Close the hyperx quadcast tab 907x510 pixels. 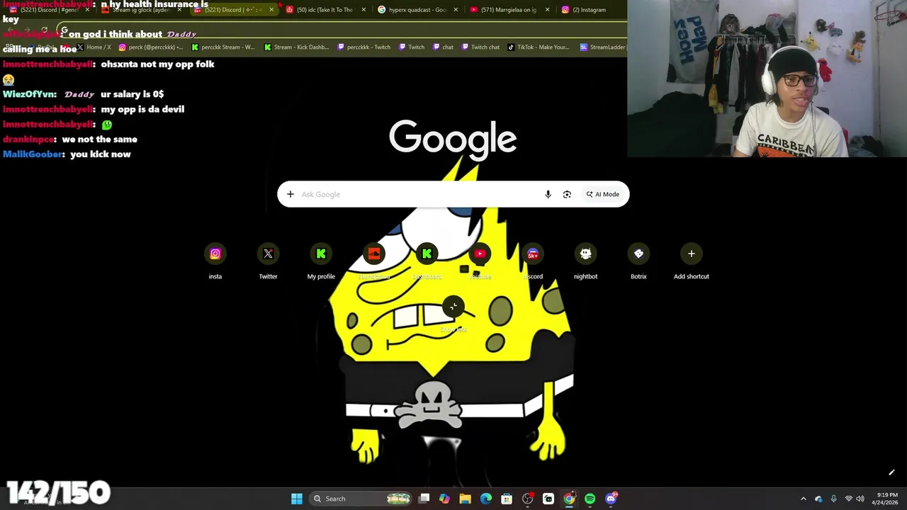pyautogui.click(x=455, y=10)
